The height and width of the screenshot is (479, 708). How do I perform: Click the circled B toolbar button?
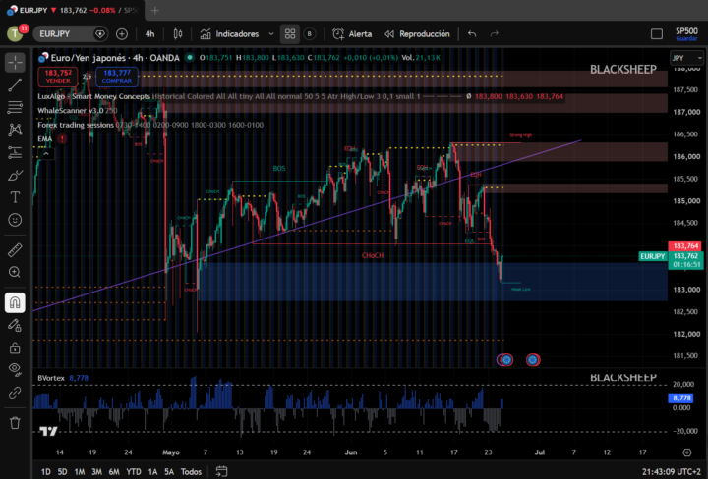310,34
